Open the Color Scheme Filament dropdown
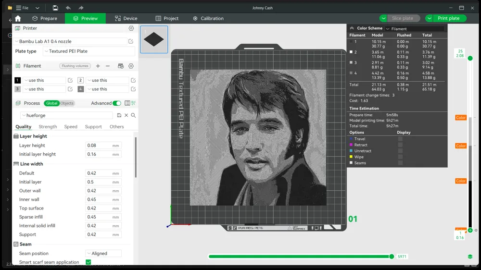This screenshot has width=481, height=270. pos(415,28)
